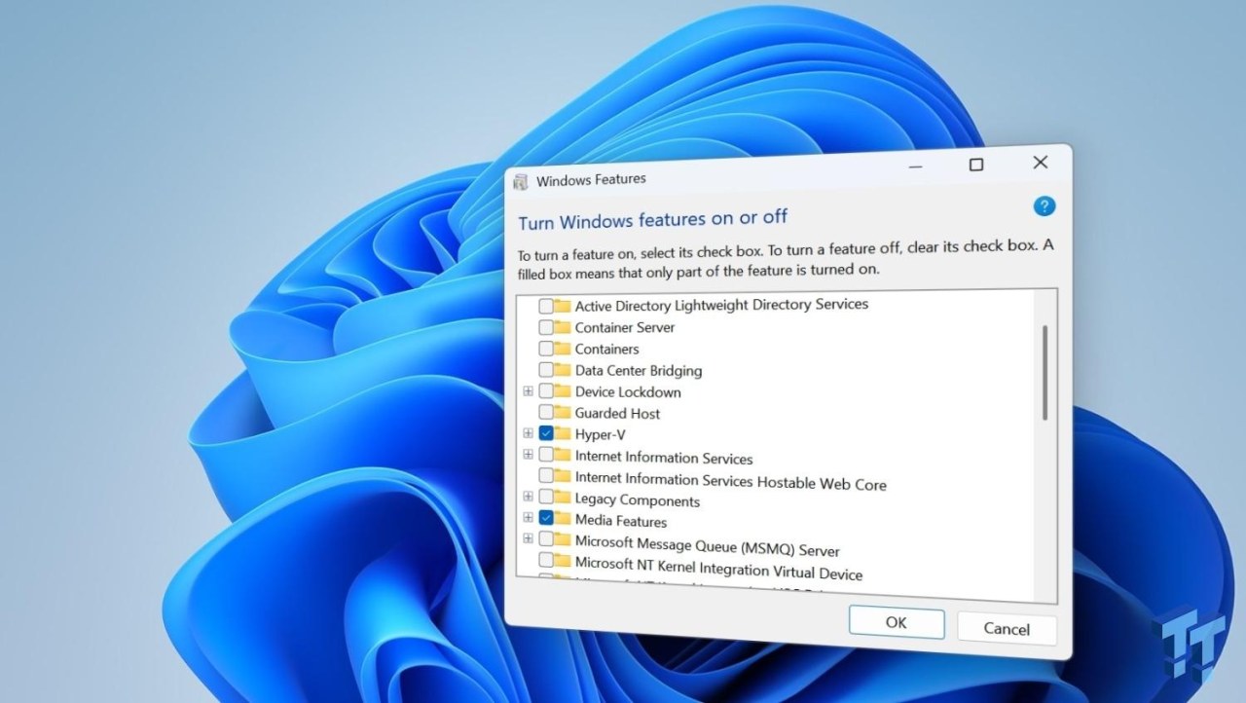Enable Microsoft Message Queue (MSMQ) Server checkbox
This screenshot has width=1246, height=703.
[546, 539]
